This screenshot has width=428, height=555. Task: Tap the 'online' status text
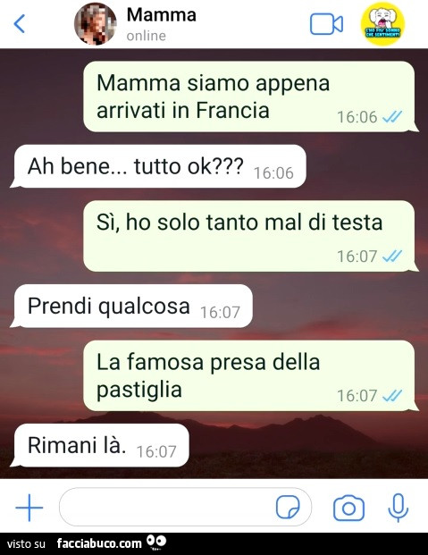[x=147, y=36]
